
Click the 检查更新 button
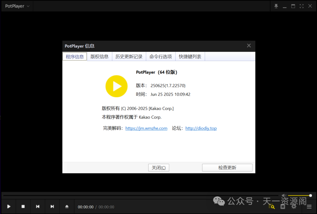coord(227,167)
